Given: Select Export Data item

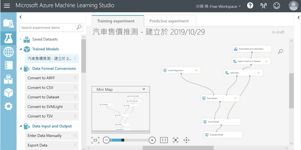Looking at the screenshot, I should (x=52, y=145).
